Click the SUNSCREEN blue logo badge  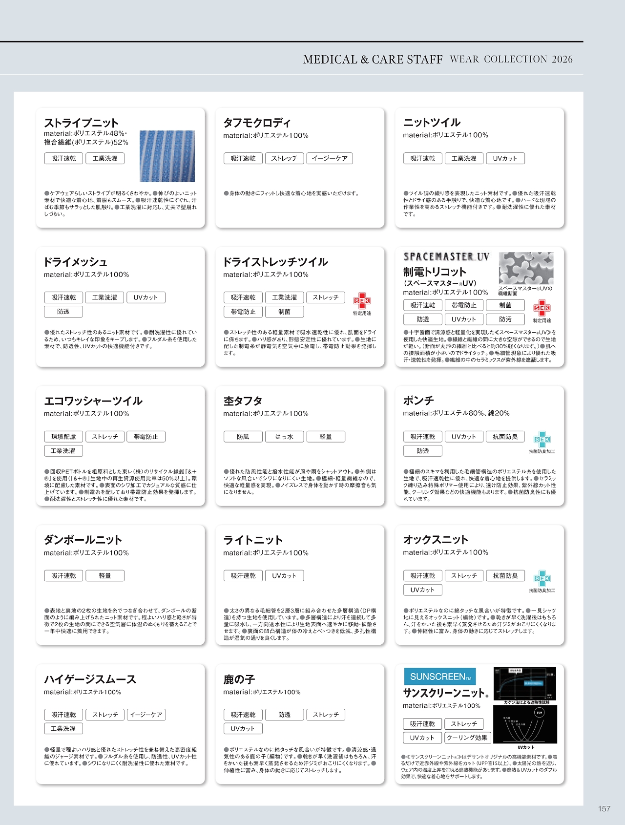440,677
